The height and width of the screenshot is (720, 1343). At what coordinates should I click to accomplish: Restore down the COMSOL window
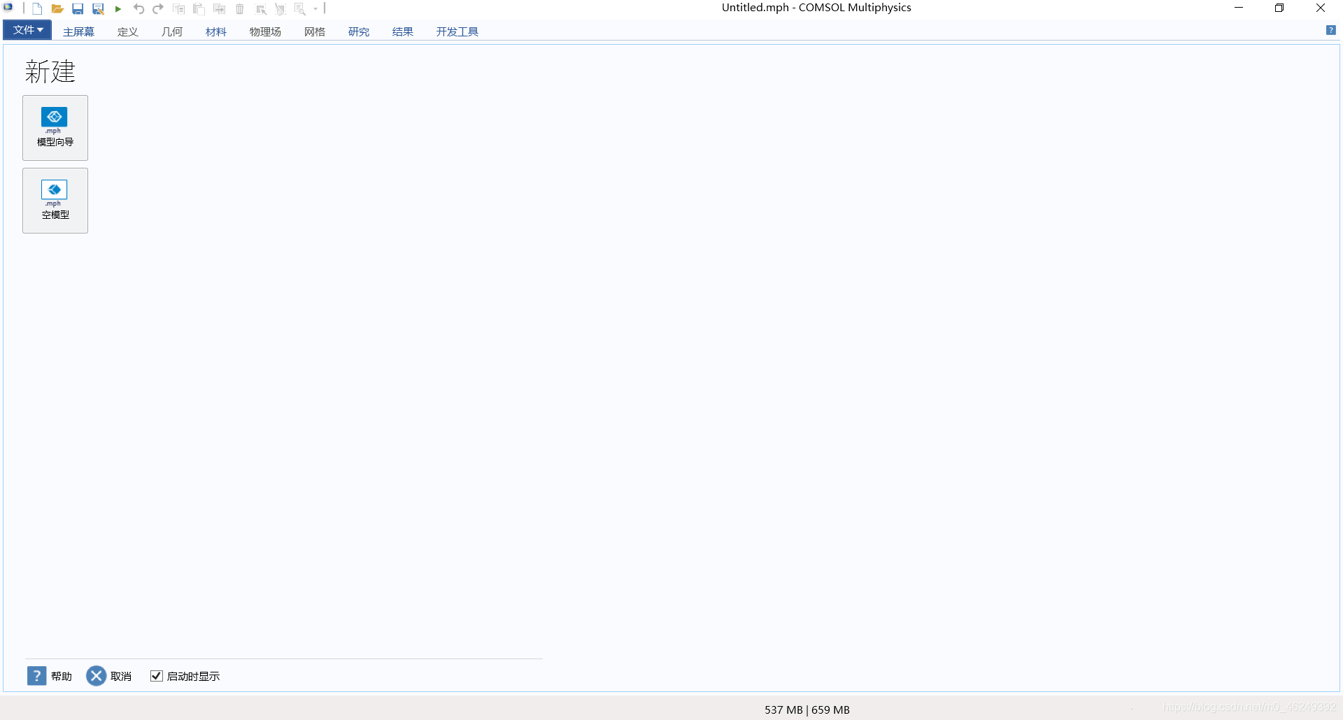coord(1279,8)
